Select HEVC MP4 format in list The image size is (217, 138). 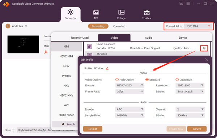click(x=67, y=56)
